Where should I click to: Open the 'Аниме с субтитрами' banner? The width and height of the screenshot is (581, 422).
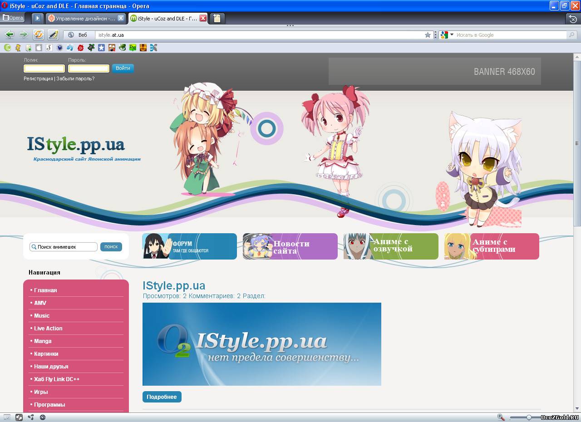click(x=492, y=246)
